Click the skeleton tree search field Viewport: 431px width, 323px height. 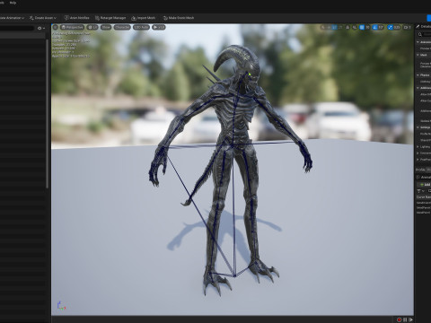17,28
